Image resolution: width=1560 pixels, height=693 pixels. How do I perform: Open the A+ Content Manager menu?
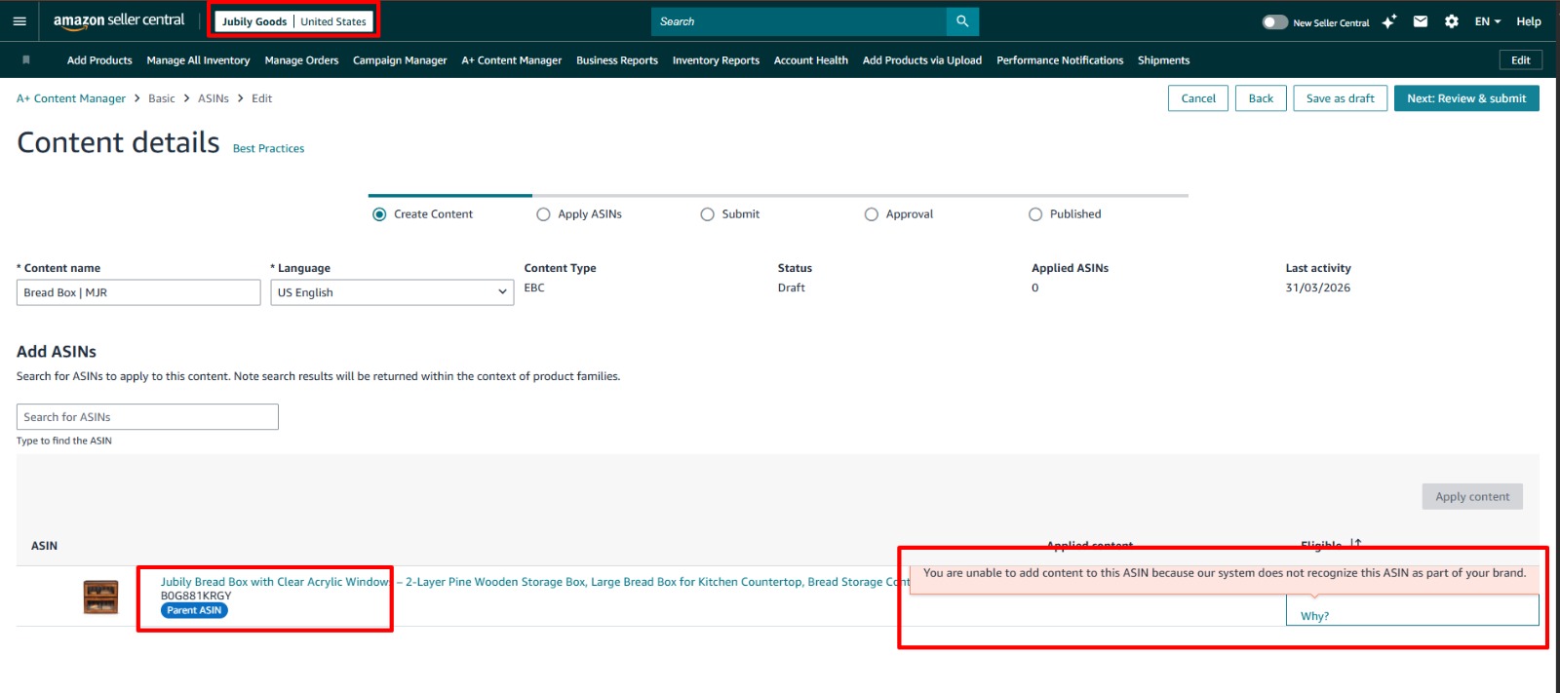point(512,60)
